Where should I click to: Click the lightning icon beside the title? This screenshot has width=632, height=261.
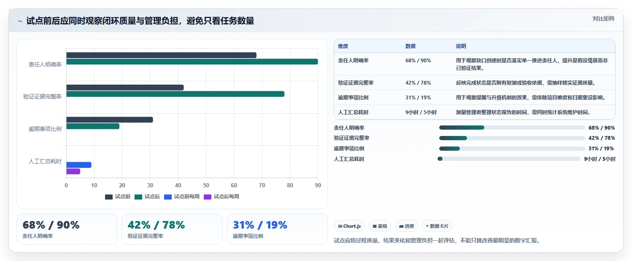20,21
